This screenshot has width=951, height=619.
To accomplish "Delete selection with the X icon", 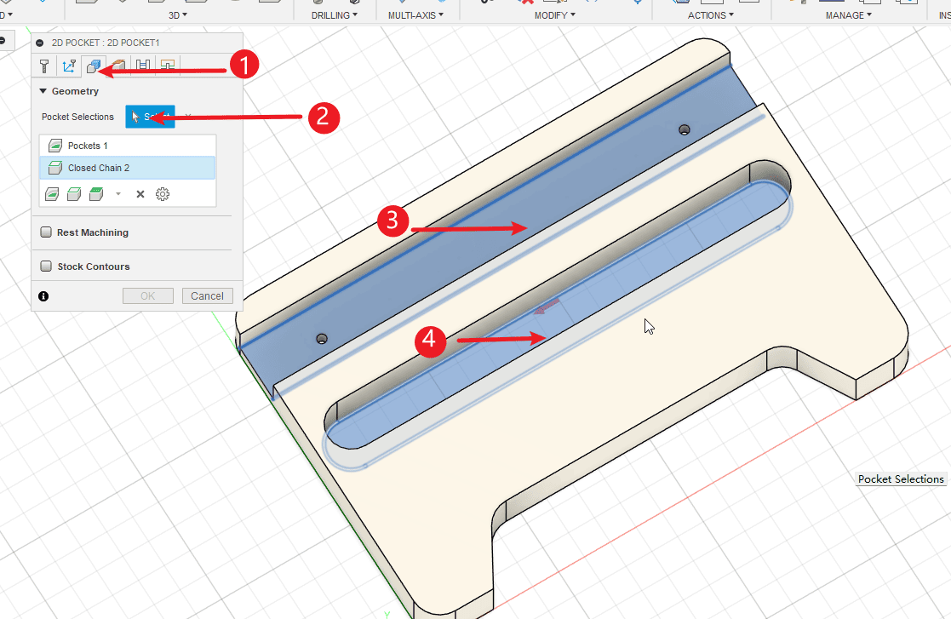I will [140, 194].
